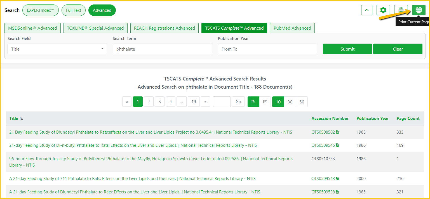Click PDF icon beside OTS0509543
The height and width of the screenshot is (199, 430).
(337, 179)
